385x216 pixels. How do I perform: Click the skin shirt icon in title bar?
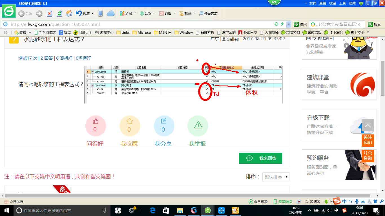[361, 3]
